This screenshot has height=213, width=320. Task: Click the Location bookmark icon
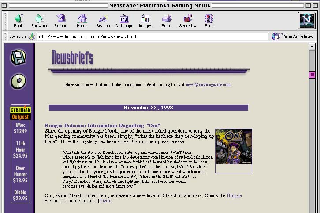point(32,36)
